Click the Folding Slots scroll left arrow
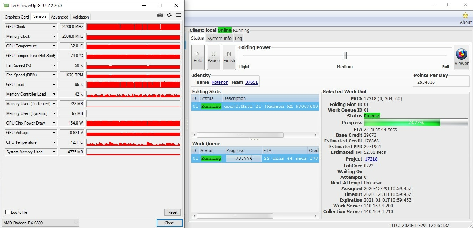The image size is (473, 228). 194,135
